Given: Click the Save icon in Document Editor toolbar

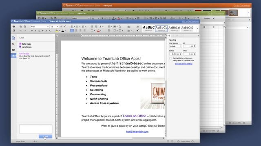Looking at the screenshot, I should 13,30.
